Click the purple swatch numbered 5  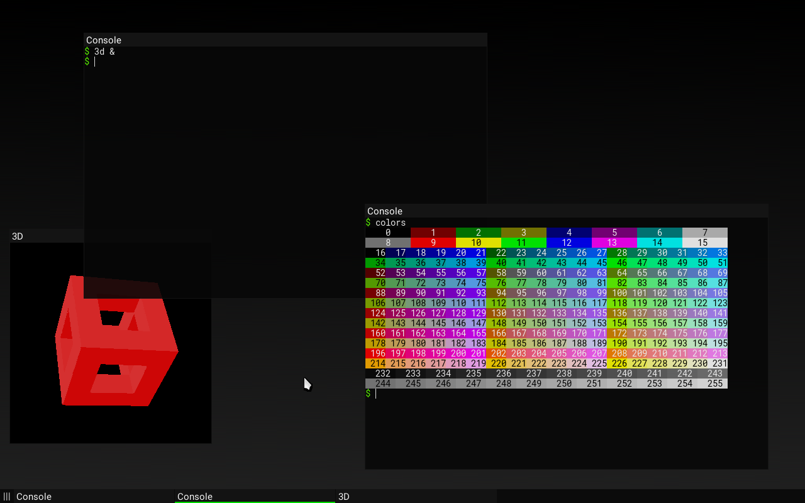(x=614, y=233)
